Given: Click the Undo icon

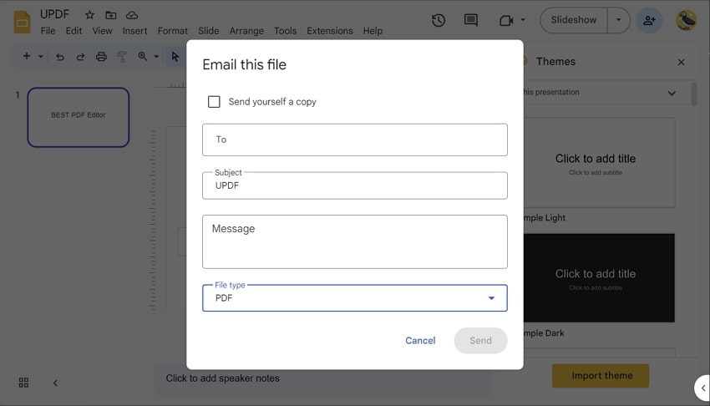Looking at the screenshot, I should 60,57.
